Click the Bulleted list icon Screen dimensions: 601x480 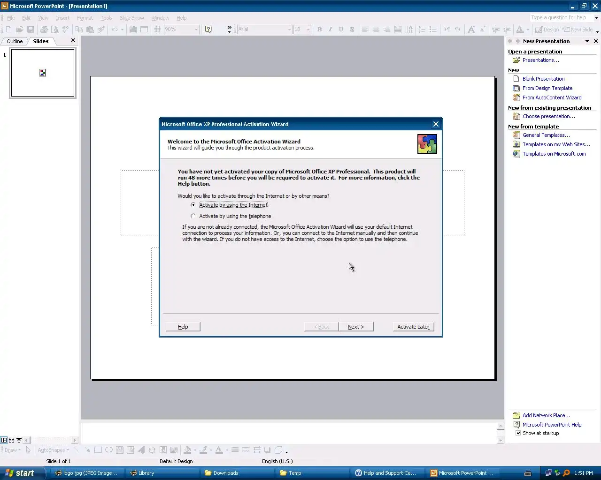(433, 30)
